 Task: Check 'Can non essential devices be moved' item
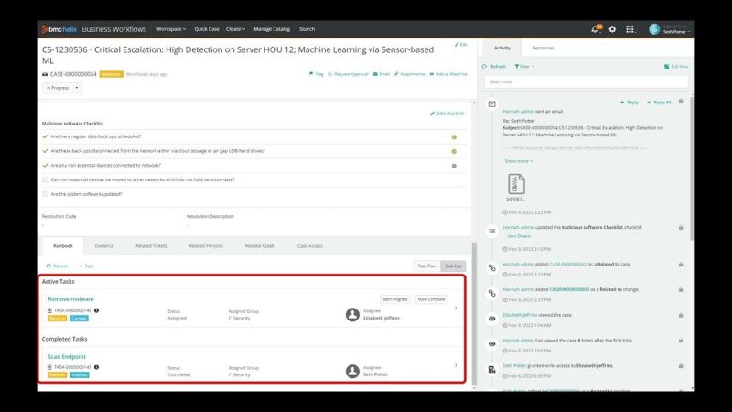tap(45, 179)
